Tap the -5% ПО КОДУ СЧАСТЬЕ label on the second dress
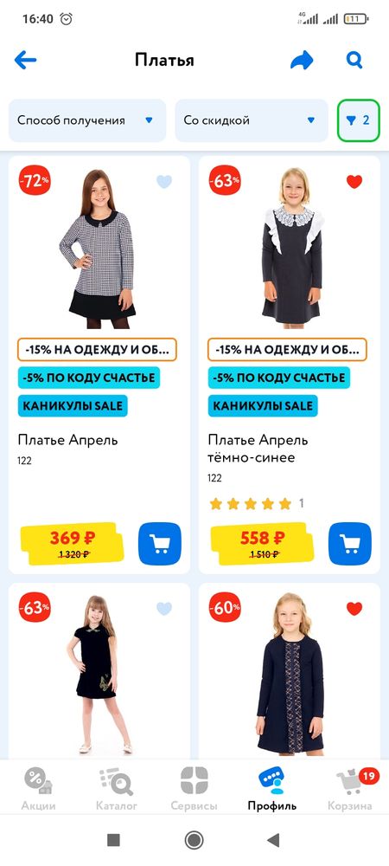Screen dimensions: 389x866 pyautogui.click(x=279, y=378)
